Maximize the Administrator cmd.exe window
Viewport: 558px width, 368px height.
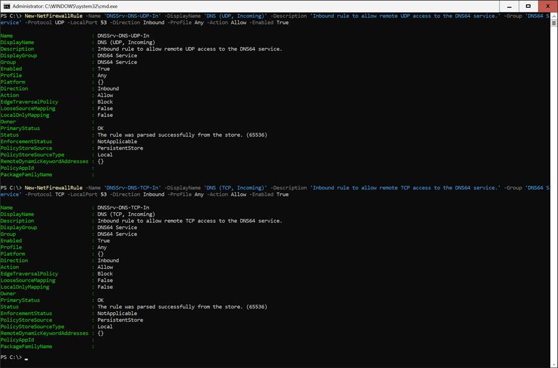pos(528,6)
